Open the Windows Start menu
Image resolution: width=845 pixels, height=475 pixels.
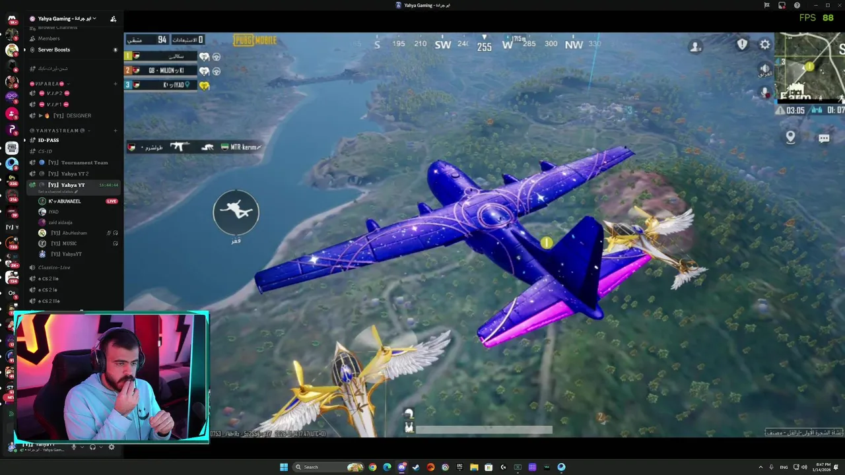(x=284, y=467)
